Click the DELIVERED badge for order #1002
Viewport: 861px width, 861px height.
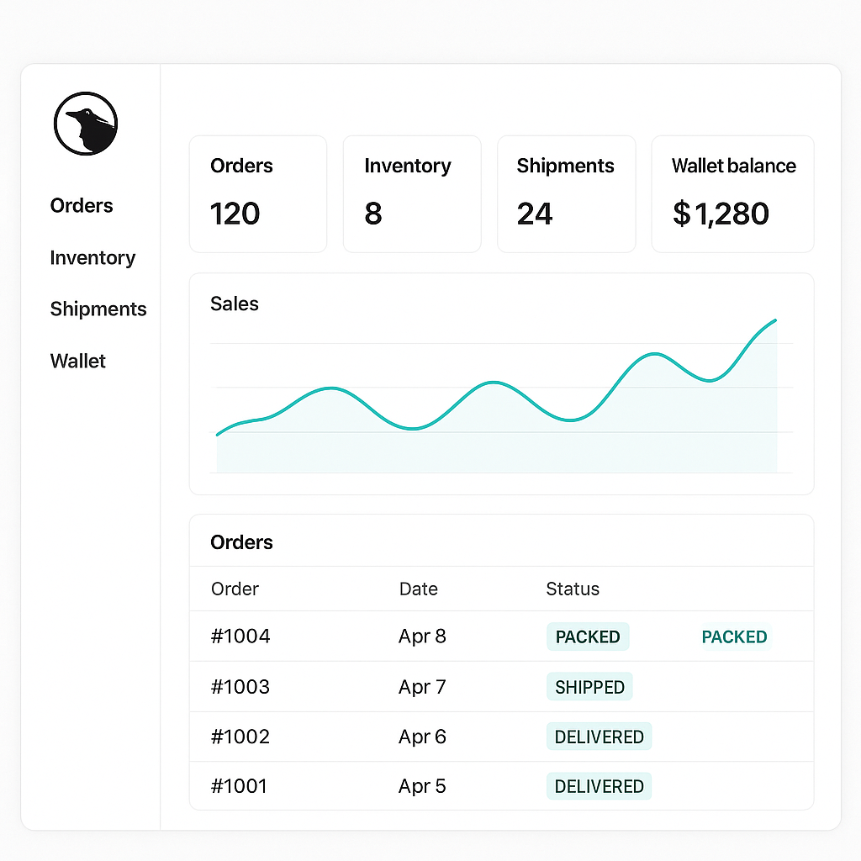tap(599, 737)
